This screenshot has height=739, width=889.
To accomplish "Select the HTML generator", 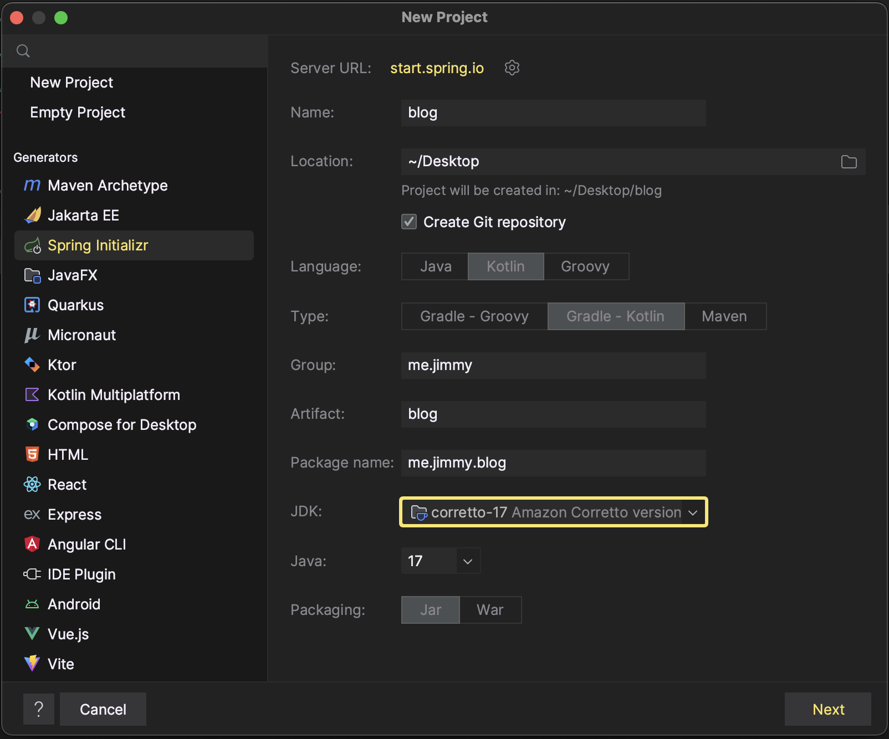I will pyautogui.click(x=134, y=455).
